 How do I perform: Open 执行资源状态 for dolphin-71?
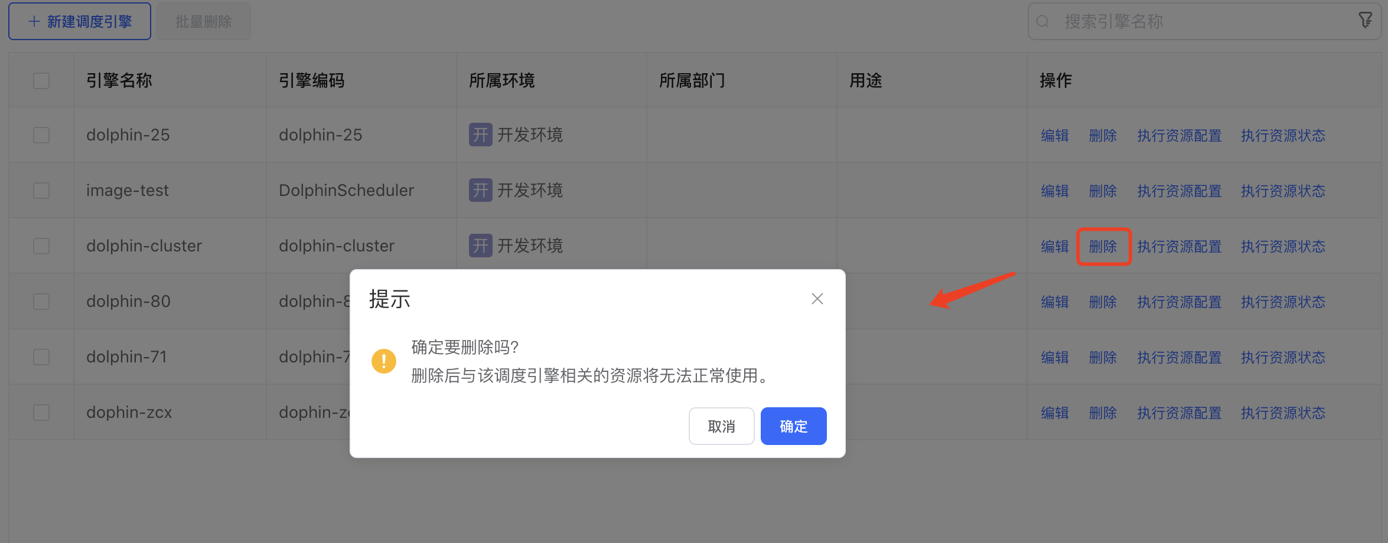tap(1282, 356)
